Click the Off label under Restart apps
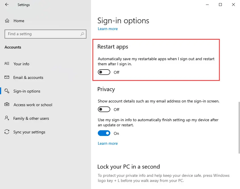This screenshot has height=189, width=240. [117, 72]
